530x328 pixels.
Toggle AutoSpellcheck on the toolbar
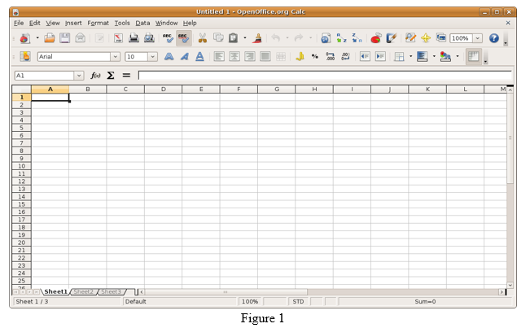pos(184,38)
